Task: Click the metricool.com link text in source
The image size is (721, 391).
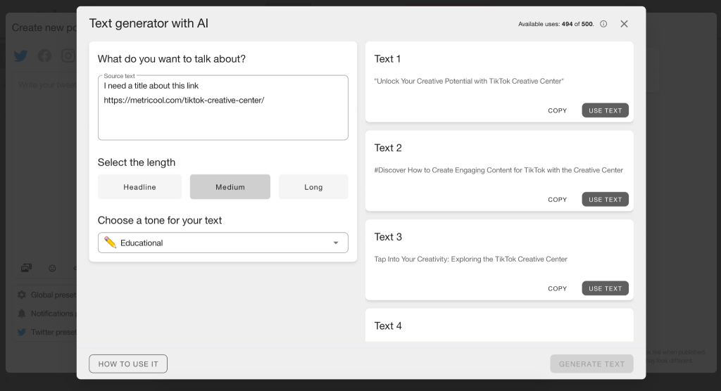Action: click(x=184, y=100)
